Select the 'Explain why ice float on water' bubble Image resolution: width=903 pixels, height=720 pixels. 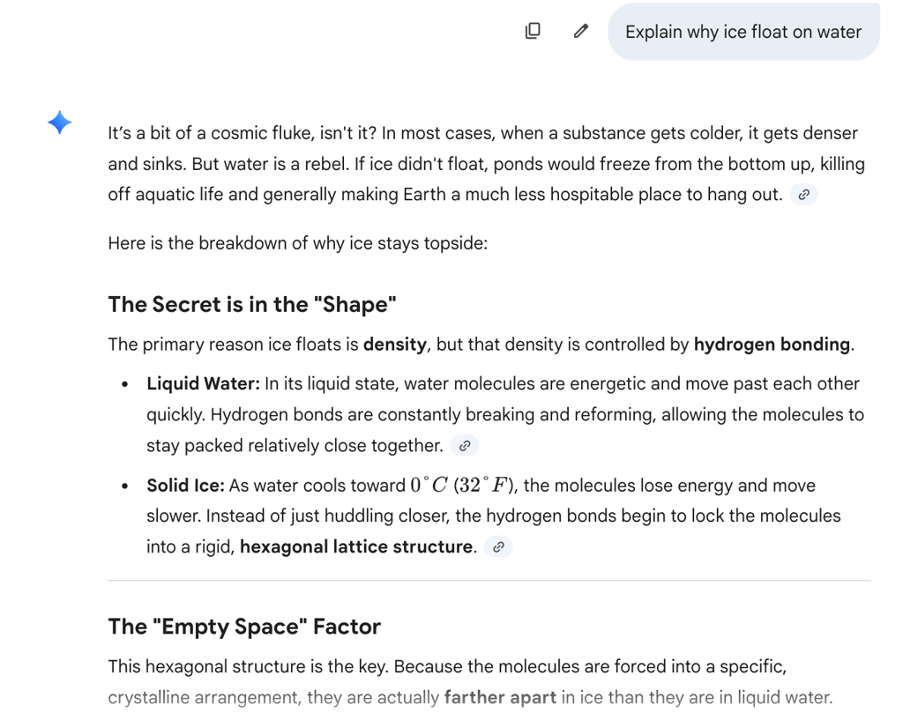point(743,32)
